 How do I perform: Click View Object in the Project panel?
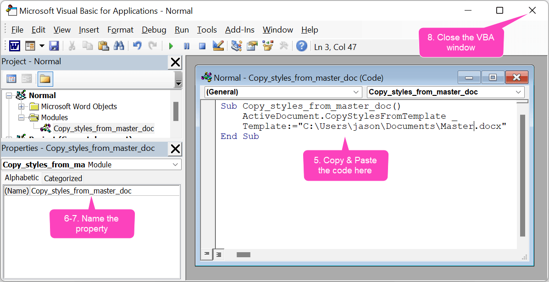27,79
